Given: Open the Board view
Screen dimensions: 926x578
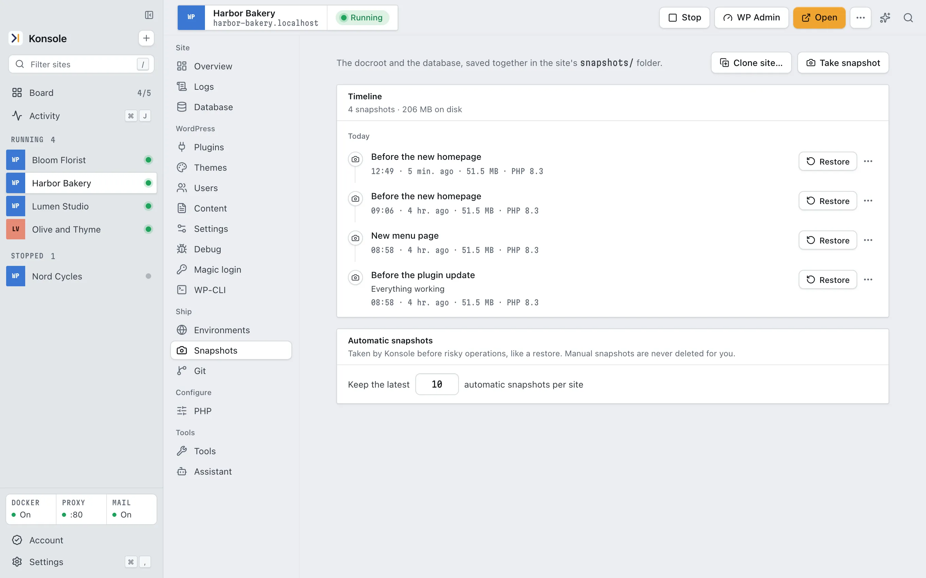Looking at the screenshot, I should click(81, 92).
